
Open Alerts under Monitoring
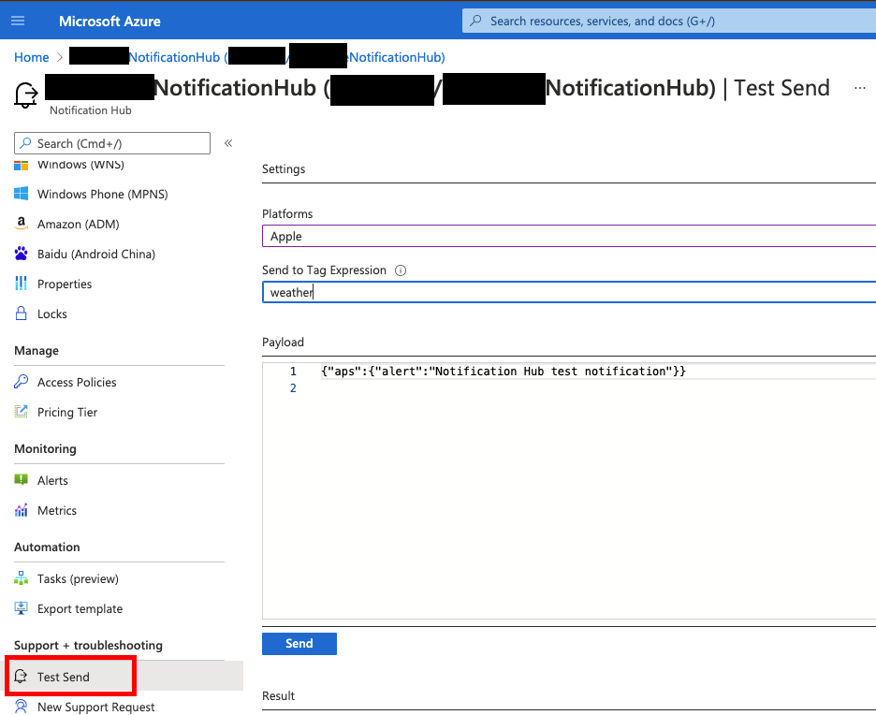click(x=52, y=480)
